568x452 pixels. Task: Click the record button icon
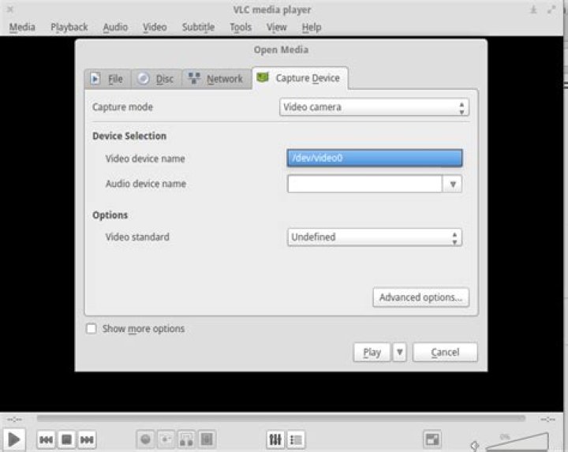point(146,439)
